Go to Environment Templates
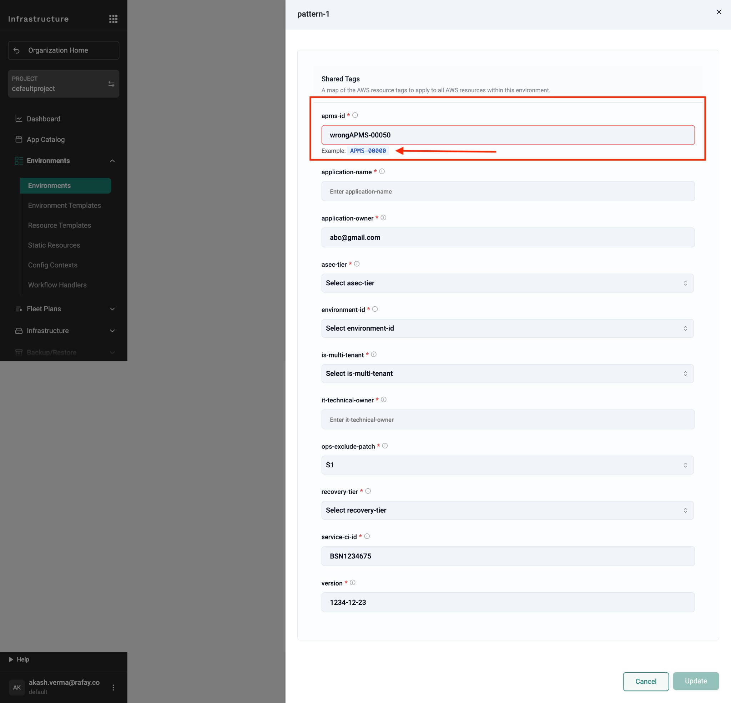Screen dimensions: 731x703 pos(64,205)
